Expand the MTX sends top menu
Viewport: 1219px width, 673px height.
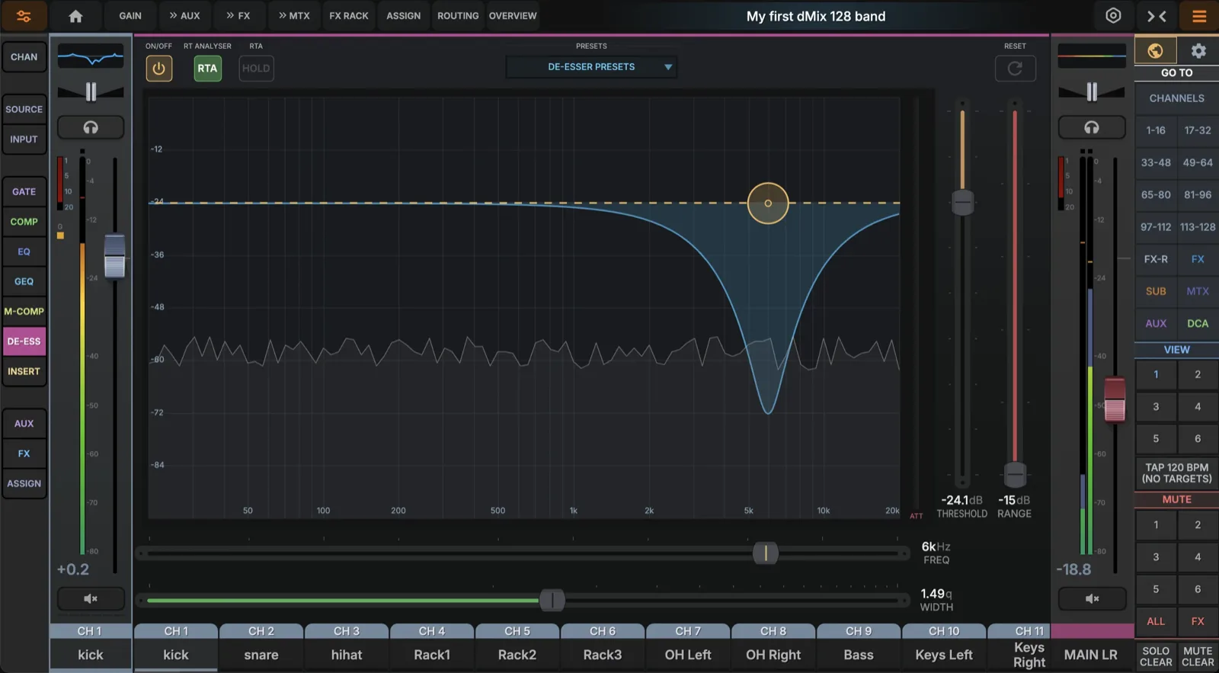[x=294, y=16]
